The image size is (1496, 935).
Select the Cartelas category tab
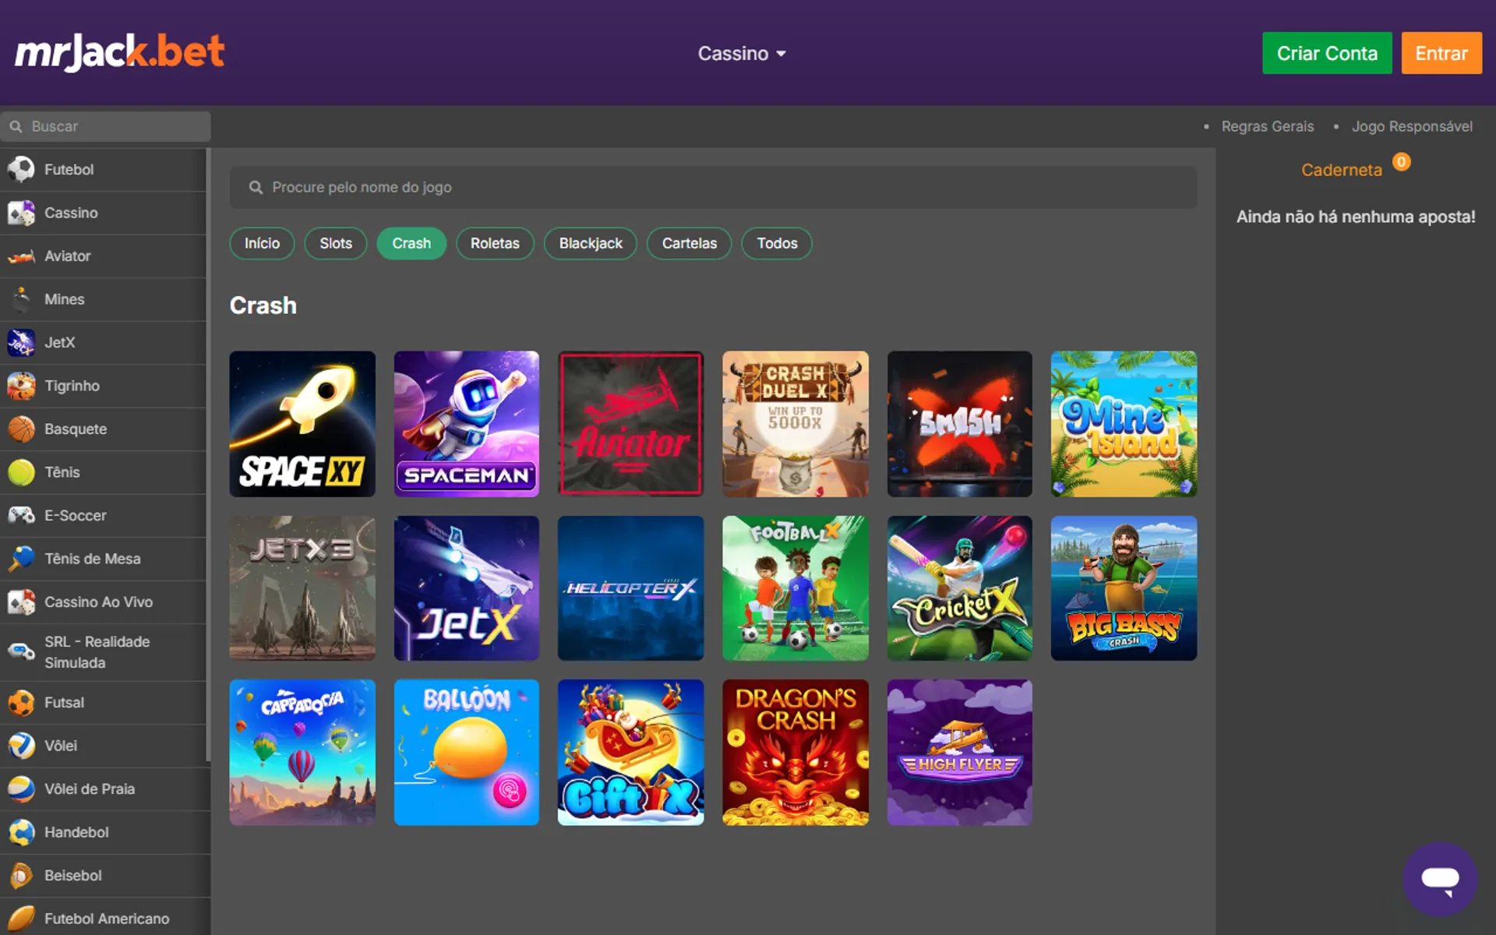[690, 243]
